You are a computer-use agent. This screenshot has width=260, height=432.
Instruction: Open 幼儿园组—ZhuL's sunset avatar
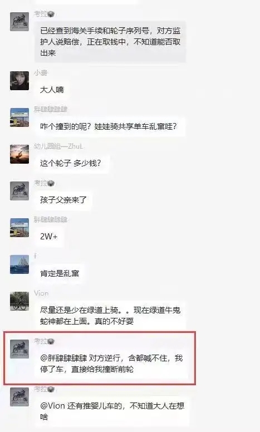19,154
